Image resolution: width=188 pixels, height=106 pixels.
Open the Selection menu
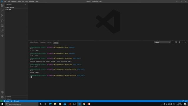(14, 1)
